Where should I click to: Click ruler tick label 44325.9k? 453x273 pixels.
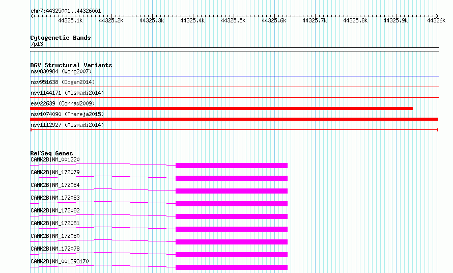395,20
